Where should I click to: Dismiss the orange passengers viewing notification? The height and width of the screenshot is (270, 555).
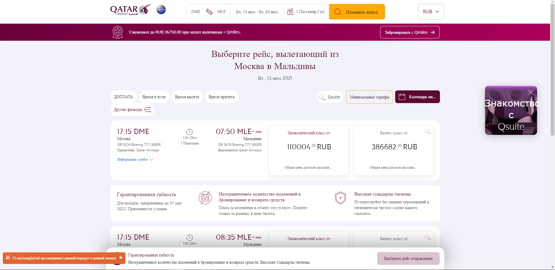pos(121,258)
